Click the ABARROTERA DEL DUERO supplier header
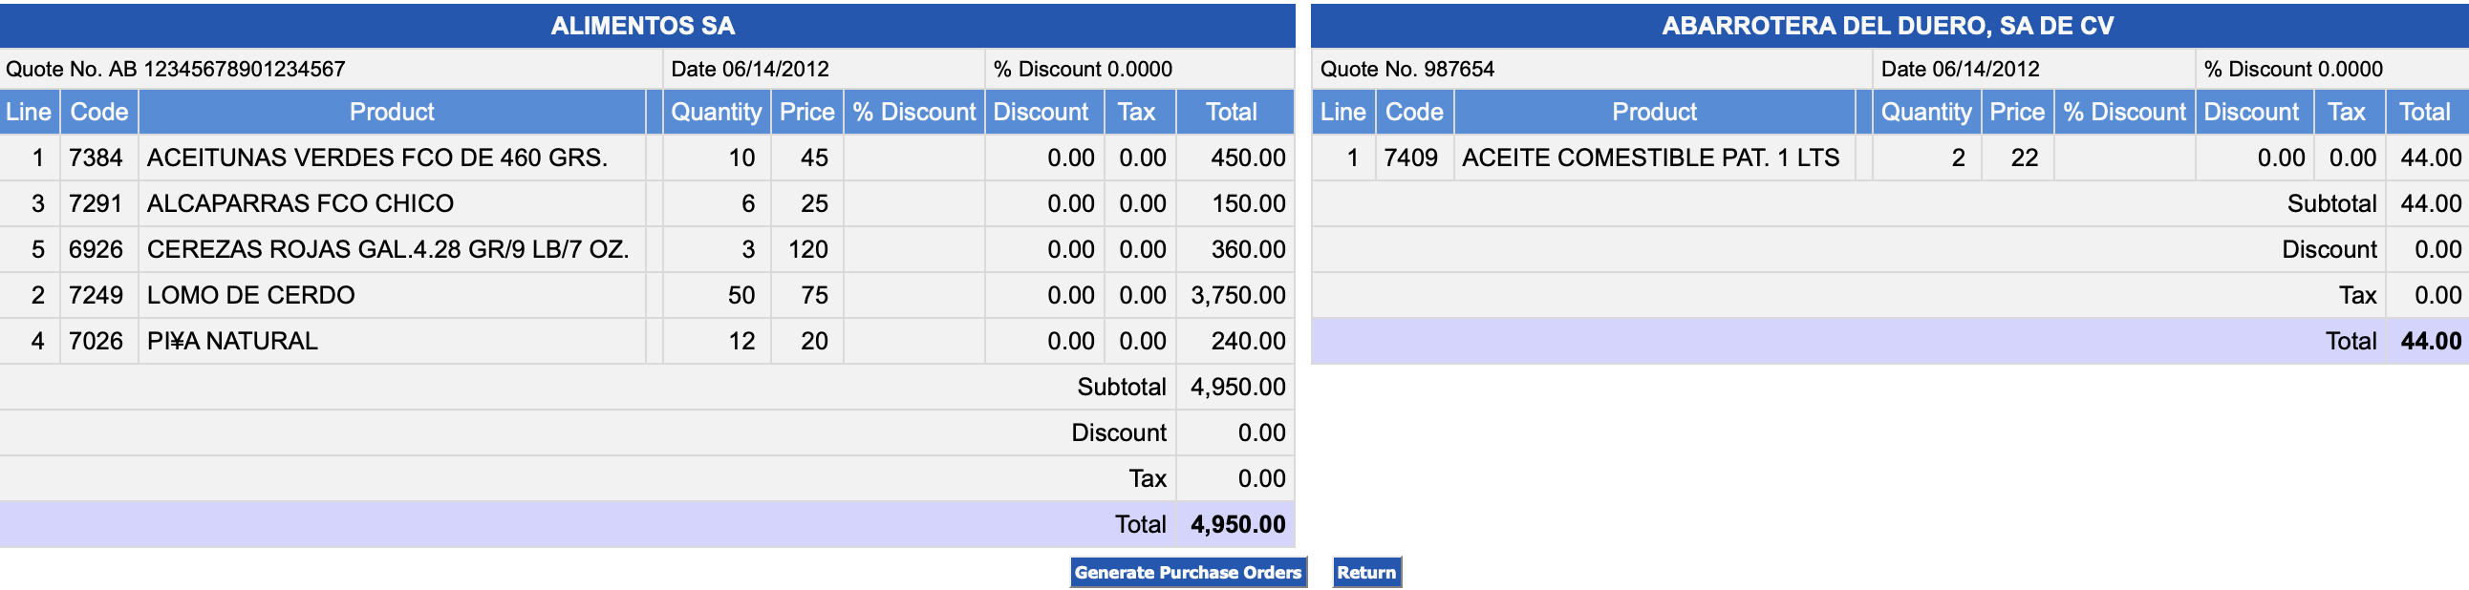2469x590 pixels. tap(1886, 26)
